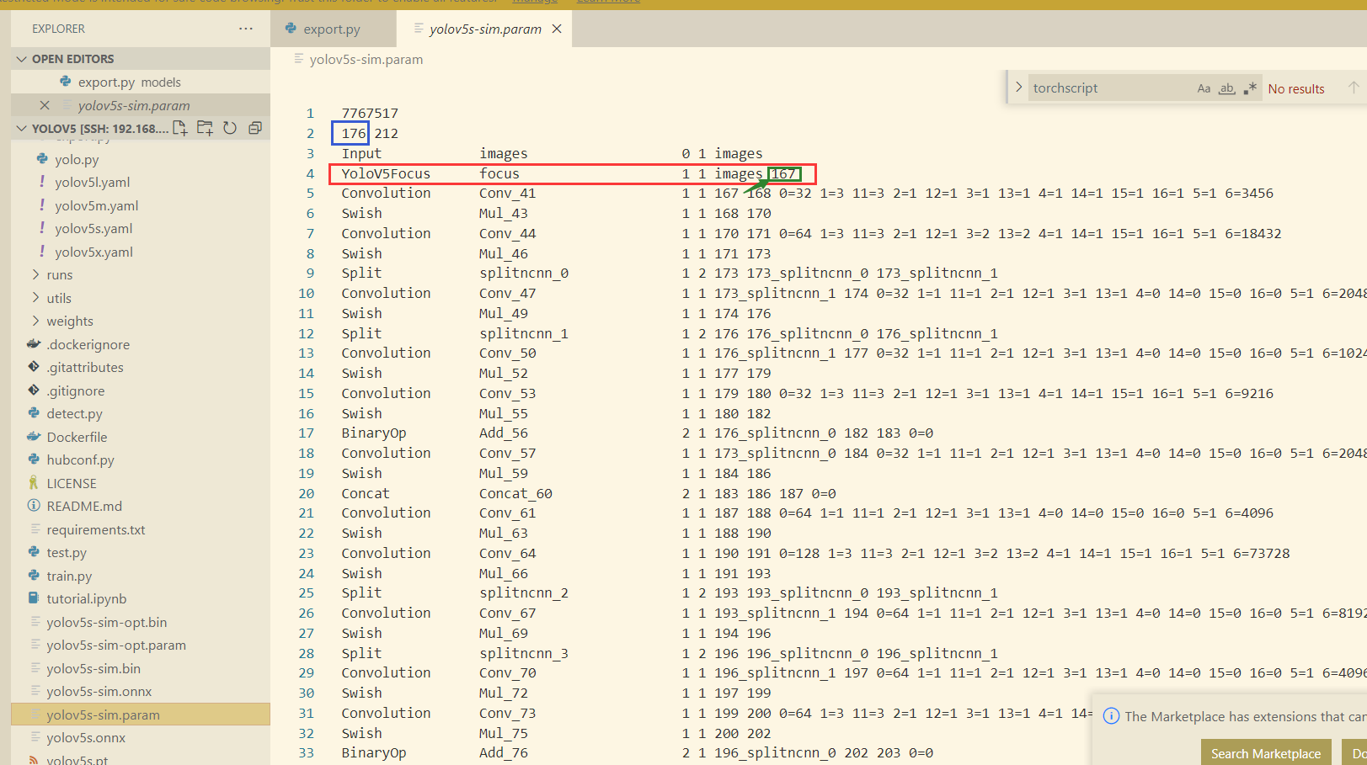
Task: Click "Conv_41" on line 5
Action: click(507, 193)
